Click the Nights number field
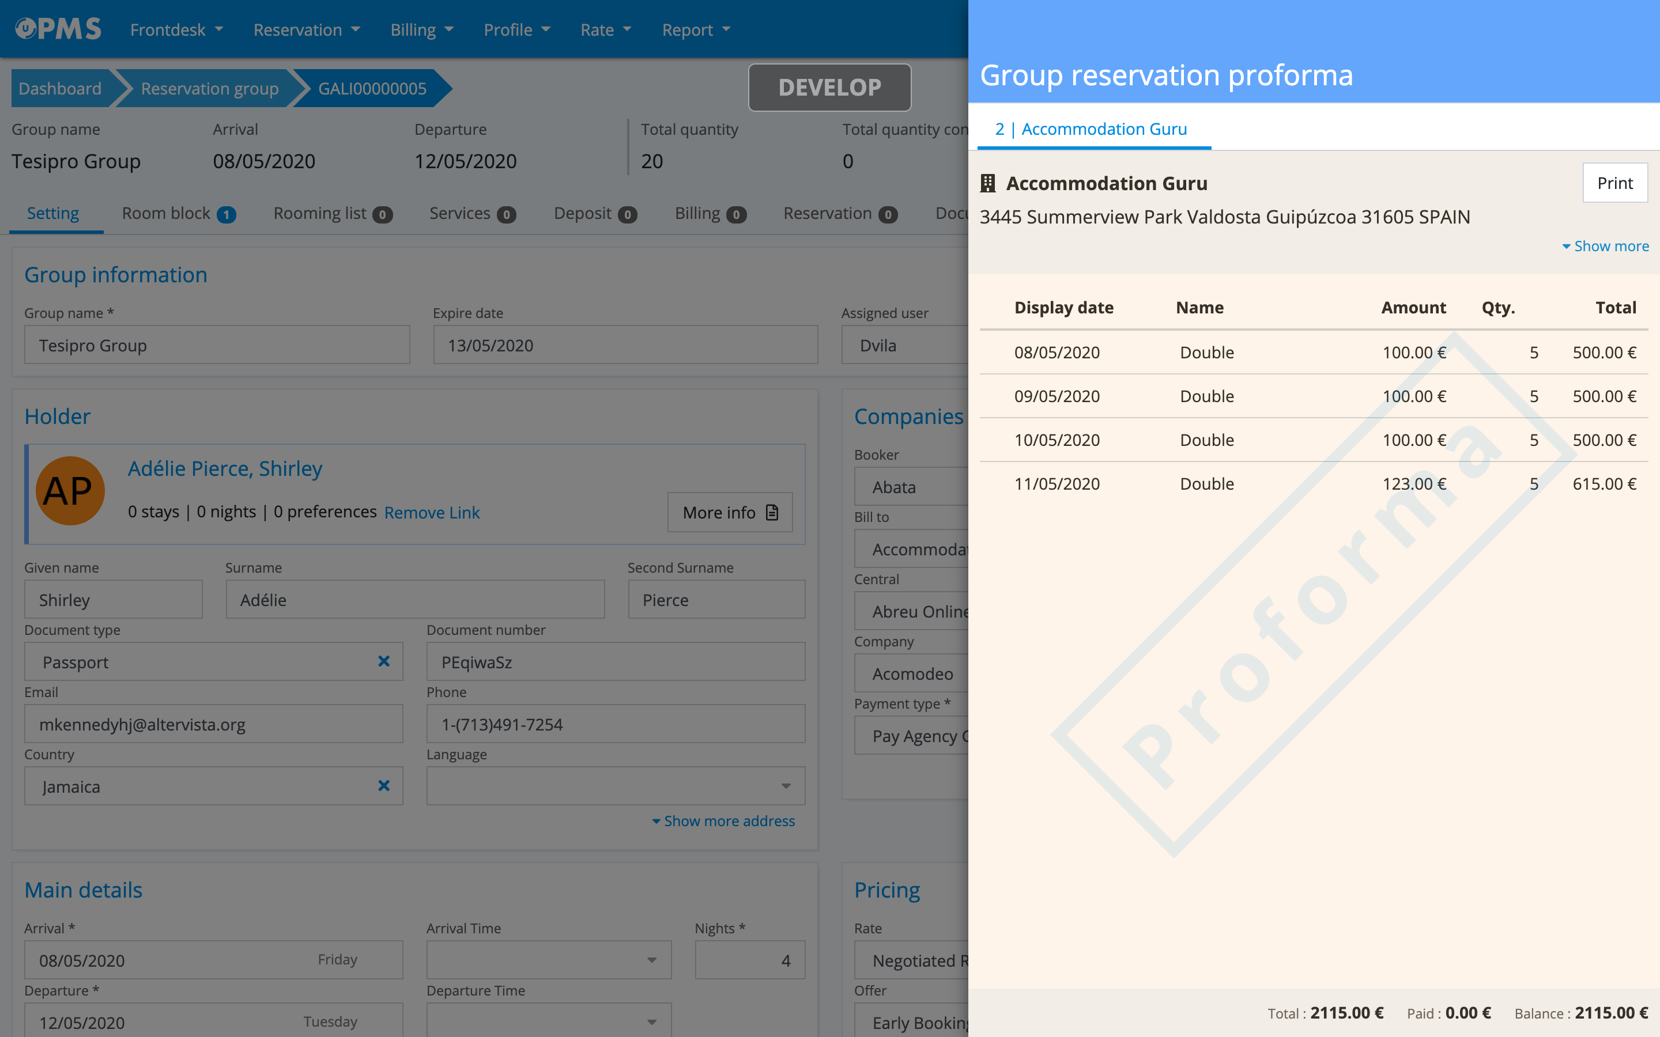 749,960
